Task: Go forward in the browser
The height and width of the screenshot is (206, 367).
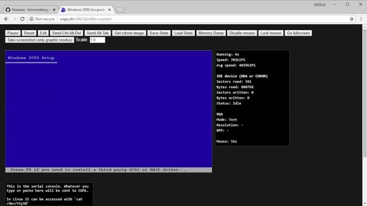Action: pos(14,19)
